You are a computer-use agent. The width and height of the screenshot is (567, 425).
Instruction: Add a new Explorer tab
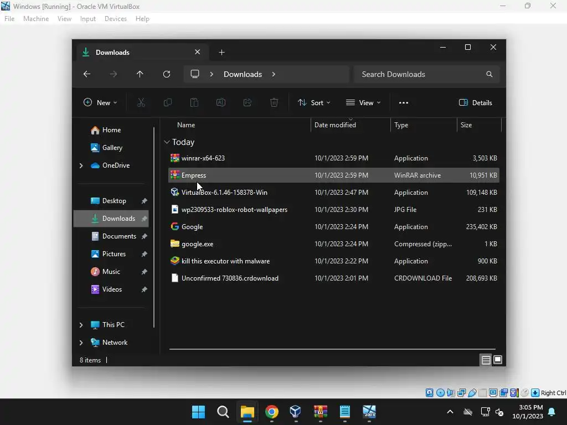point(221,53)
